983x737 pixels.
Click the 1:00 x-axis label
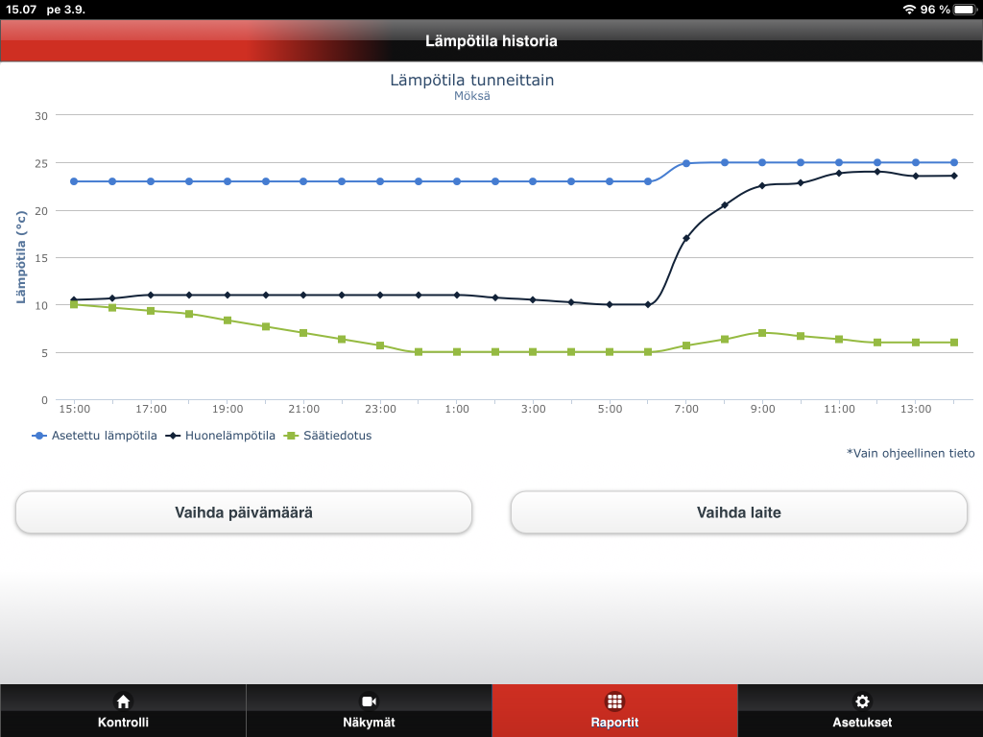[457, 409]
